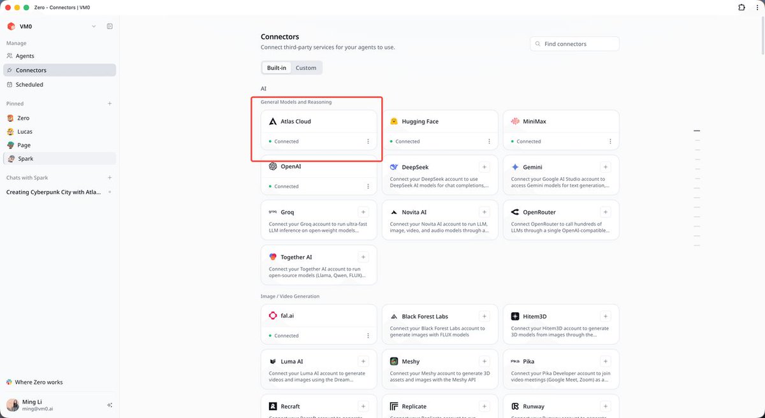
Task: Switch to the Custom tab
Action: (x=306, y=68)
